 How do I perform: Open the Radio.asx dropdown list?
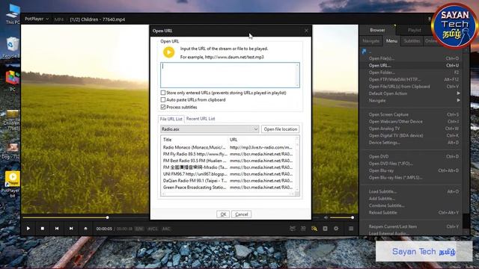[210, 129]
